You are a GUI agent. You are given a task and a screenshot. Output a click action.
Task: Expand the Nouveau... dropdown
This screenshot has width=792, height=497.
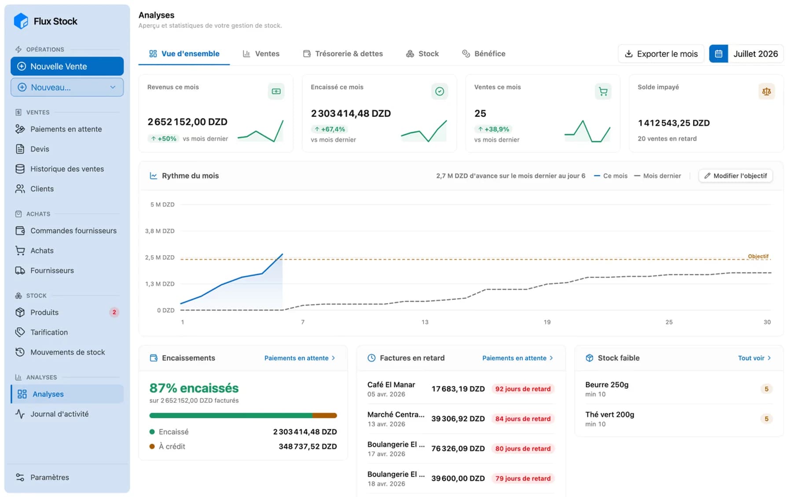(67, 87)
